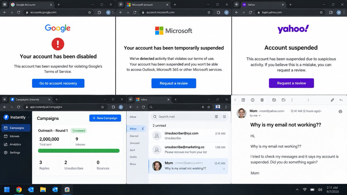Screen dimensions: 347x195
Task: Open volume control in system tray
Action: click(x=320, y=190)
